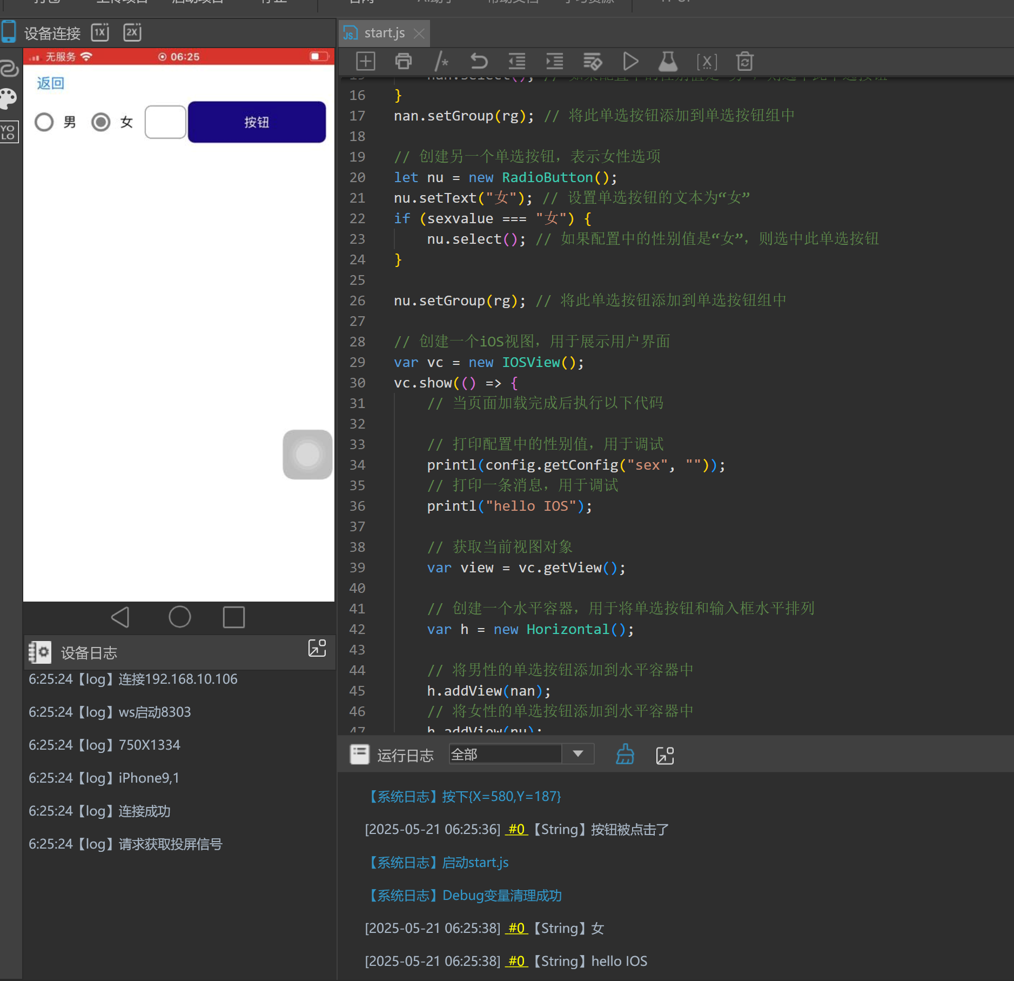The width and height of the screenshot is (1014, 981).
Task: Click the device connection phone icon
Action: [9, 32]
